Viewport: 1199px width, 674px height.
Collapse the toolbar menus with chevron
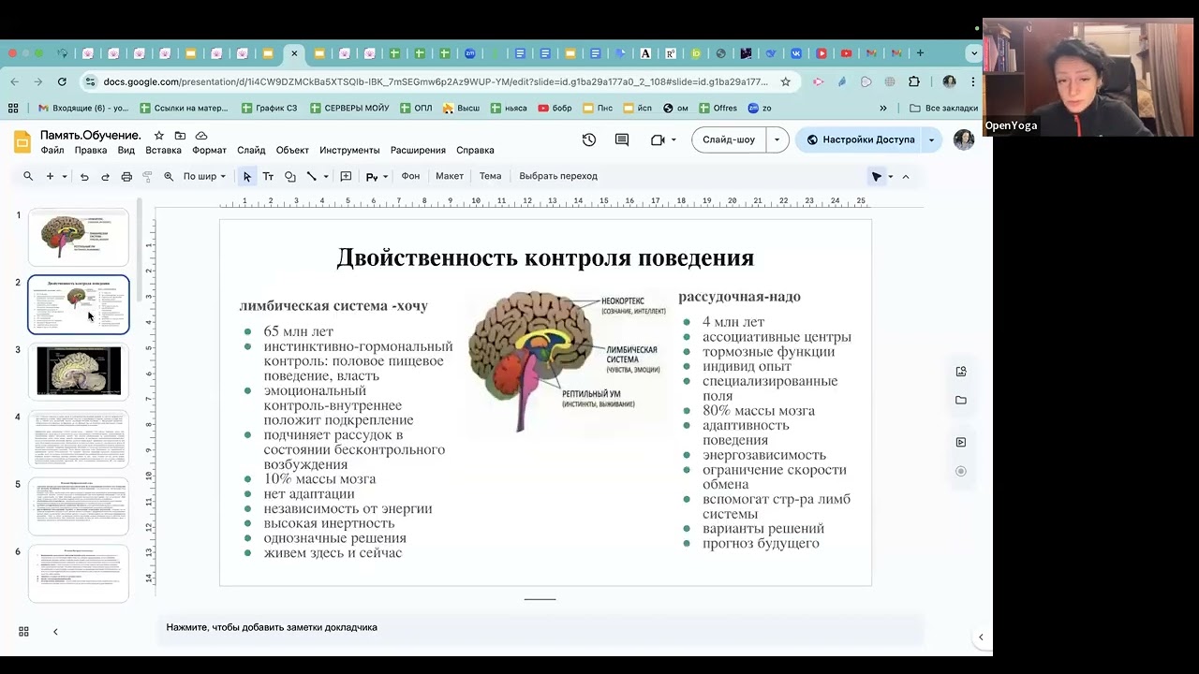point(905,176)
